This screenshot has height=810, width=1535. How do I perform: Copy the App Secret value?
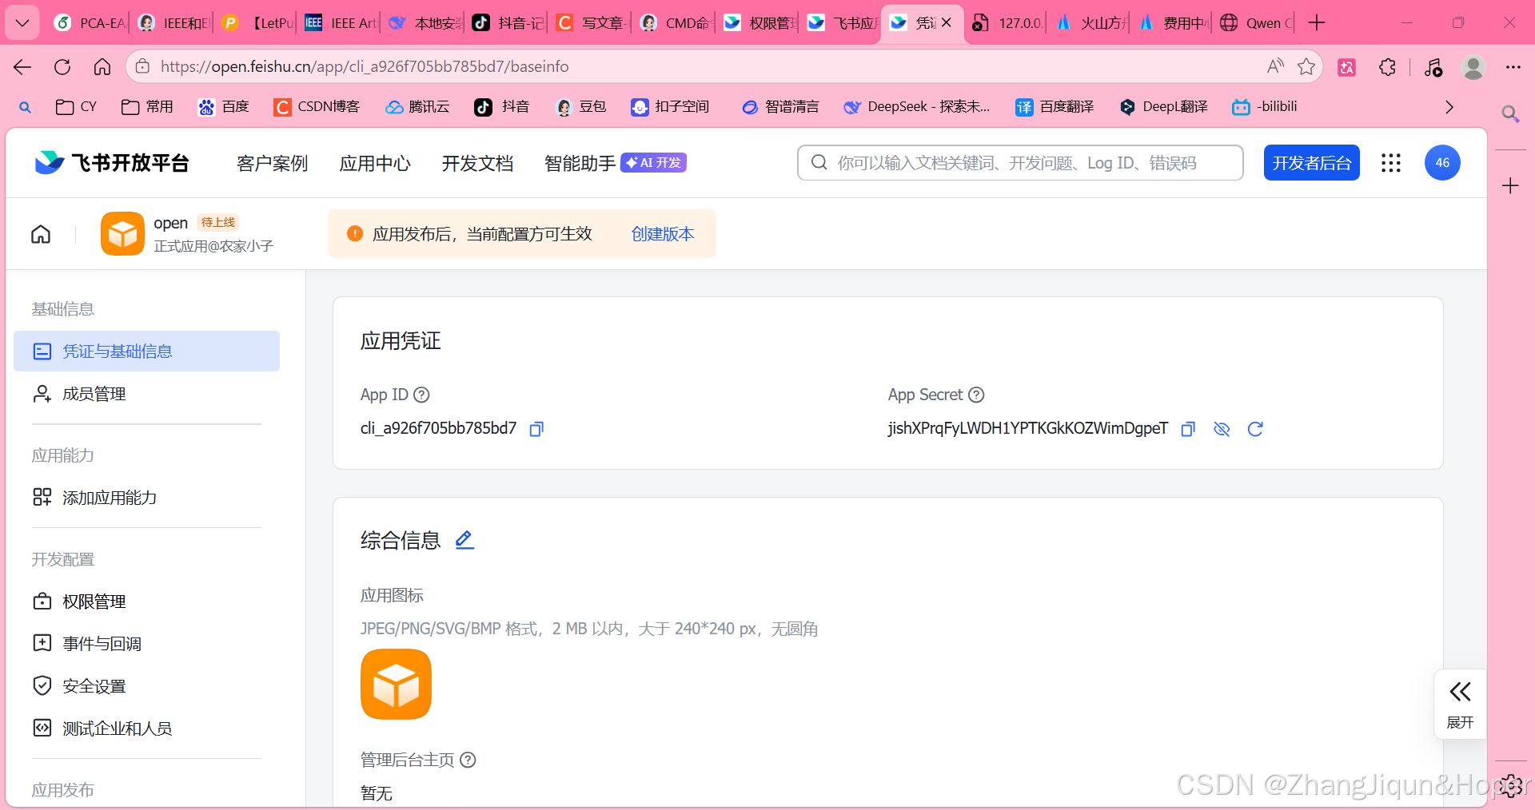(1187, 429)
